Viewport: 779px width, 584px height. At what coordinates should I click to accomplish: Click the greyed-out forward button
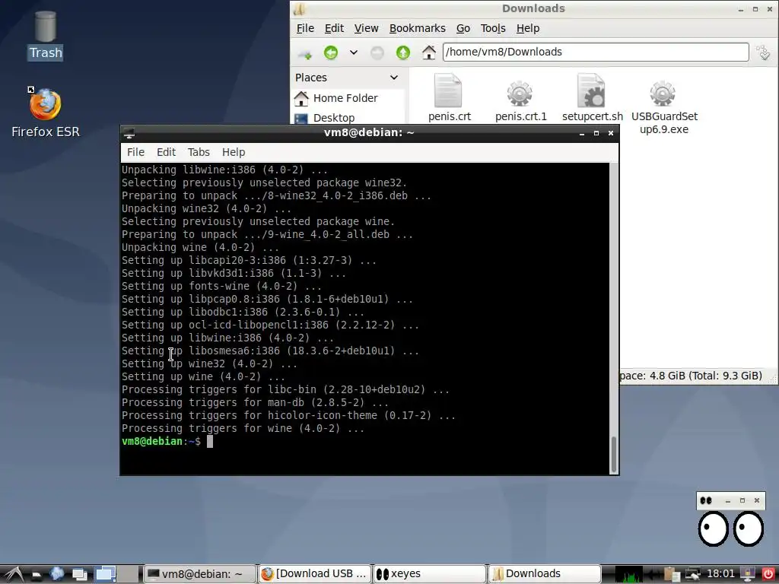[x=377, y=52]
